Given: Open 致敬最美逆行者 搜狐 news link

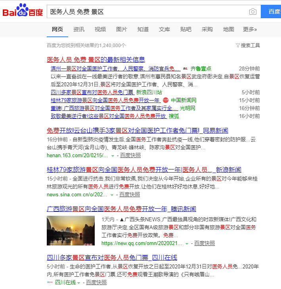Looking at the screenshot, I should 109,116.
